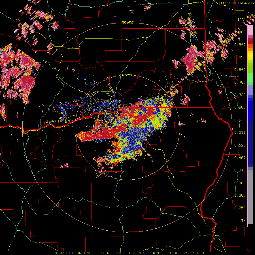Click the 0.840 scale value

[x=240, y=69]
